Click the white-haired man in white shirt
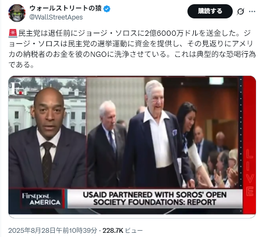The height and width of the screenshot is (237, 258). [x=157, y=134]
